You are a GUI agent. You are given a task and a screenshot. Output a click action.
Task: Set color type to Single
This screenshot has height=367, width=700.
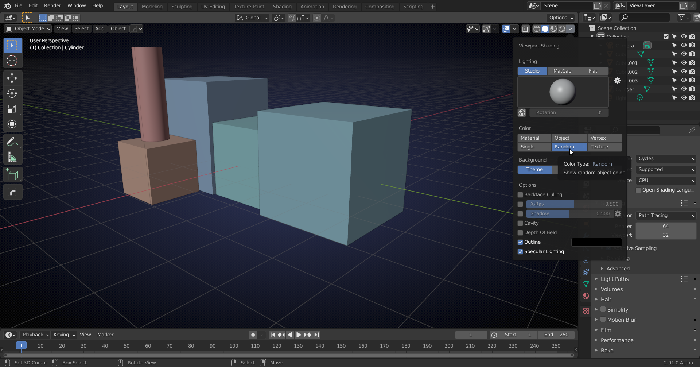click(534, 147)
